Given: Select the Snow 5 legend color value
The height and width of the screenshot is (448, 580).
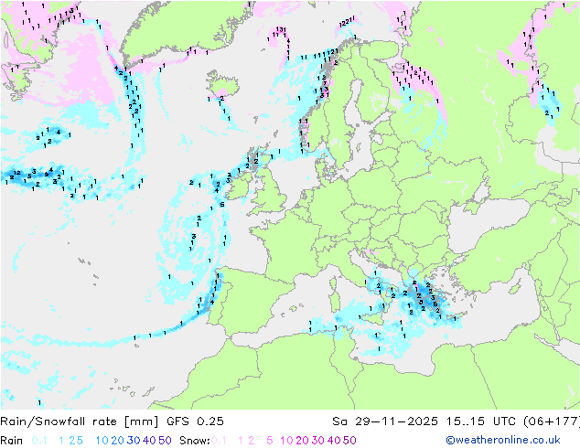Looking at the screenshot, I should click(270, 441).
